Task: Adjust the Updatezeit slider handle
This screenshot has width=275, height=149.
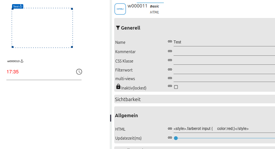Action: (176, 138)
